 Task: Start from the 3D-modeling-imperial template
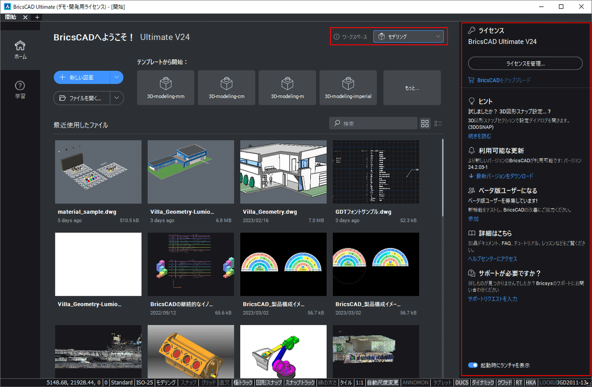[x=348, y=88]
